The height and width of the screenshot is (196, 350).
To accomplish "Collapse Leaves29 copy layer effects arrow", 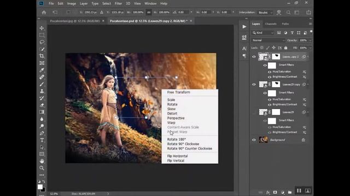I will click(x=308, y=84).
